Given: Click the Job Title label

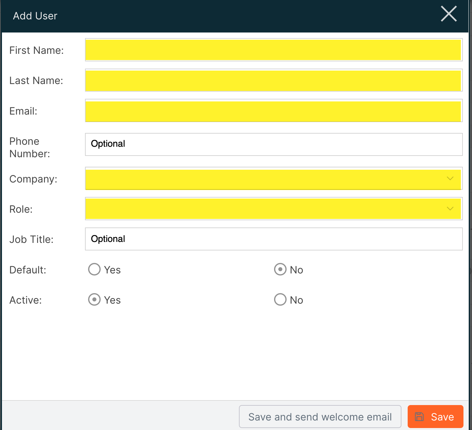Looking at the screenshot, I should (32, 239).
